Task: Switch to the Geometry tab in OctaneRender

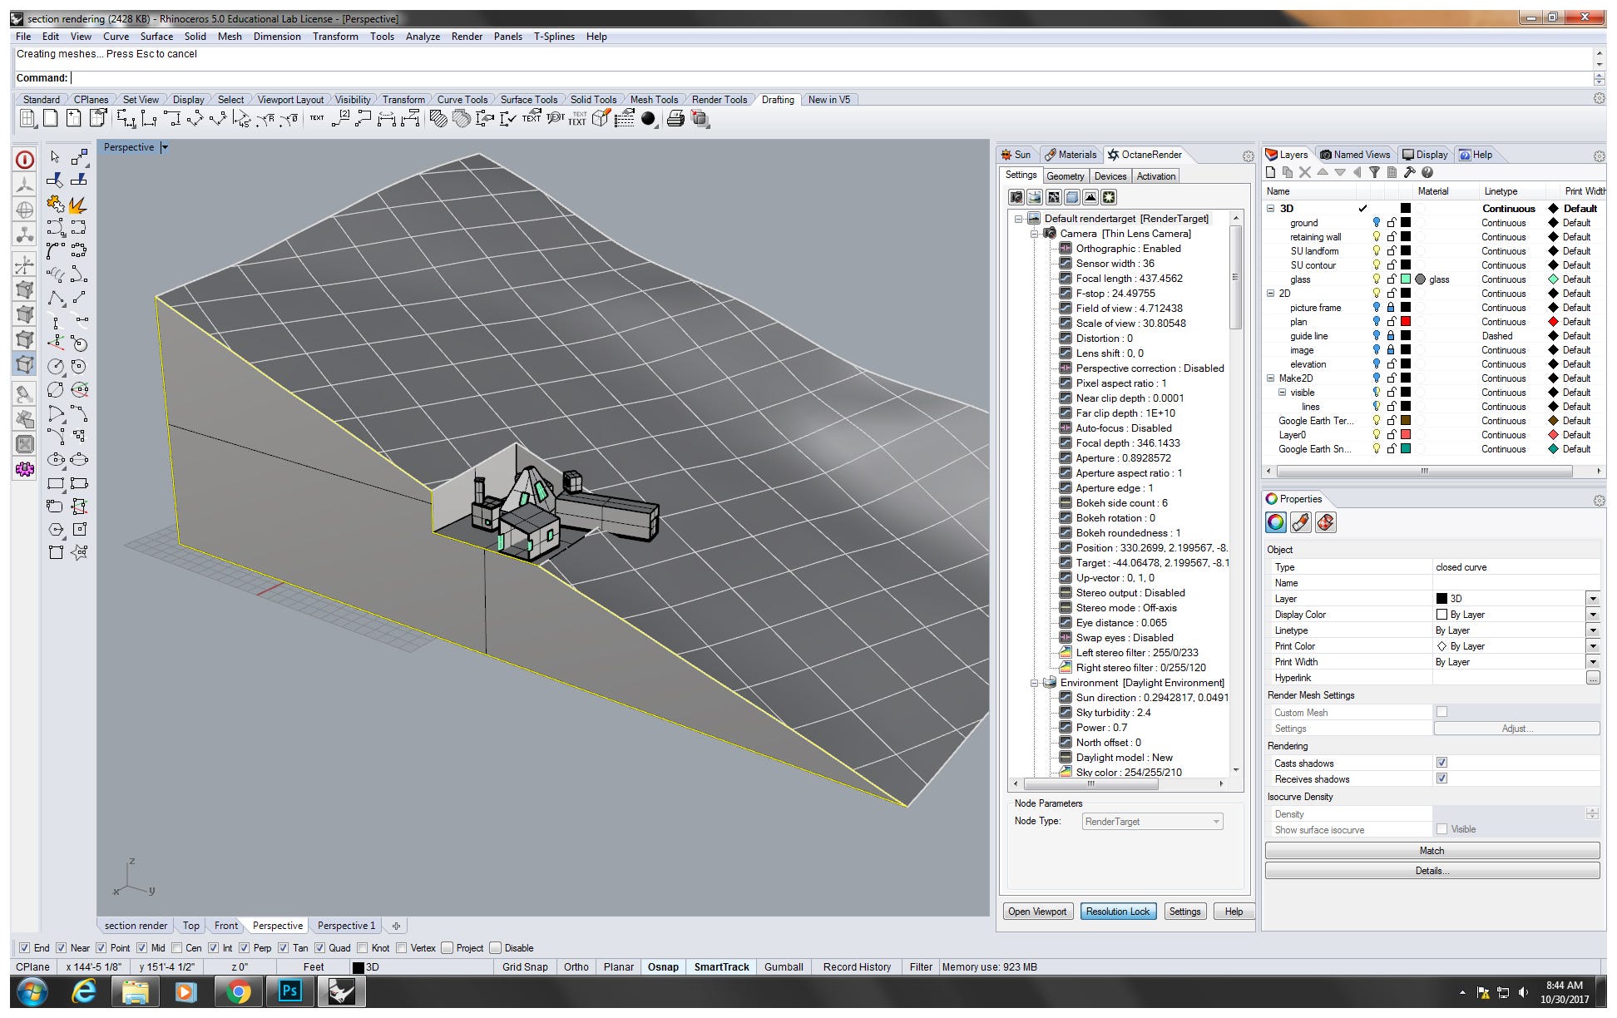Action: (x=1065, y=175)
